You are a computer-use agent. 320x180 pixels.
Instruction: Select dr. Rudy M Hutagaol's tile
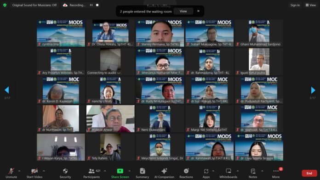pos(160,90)
